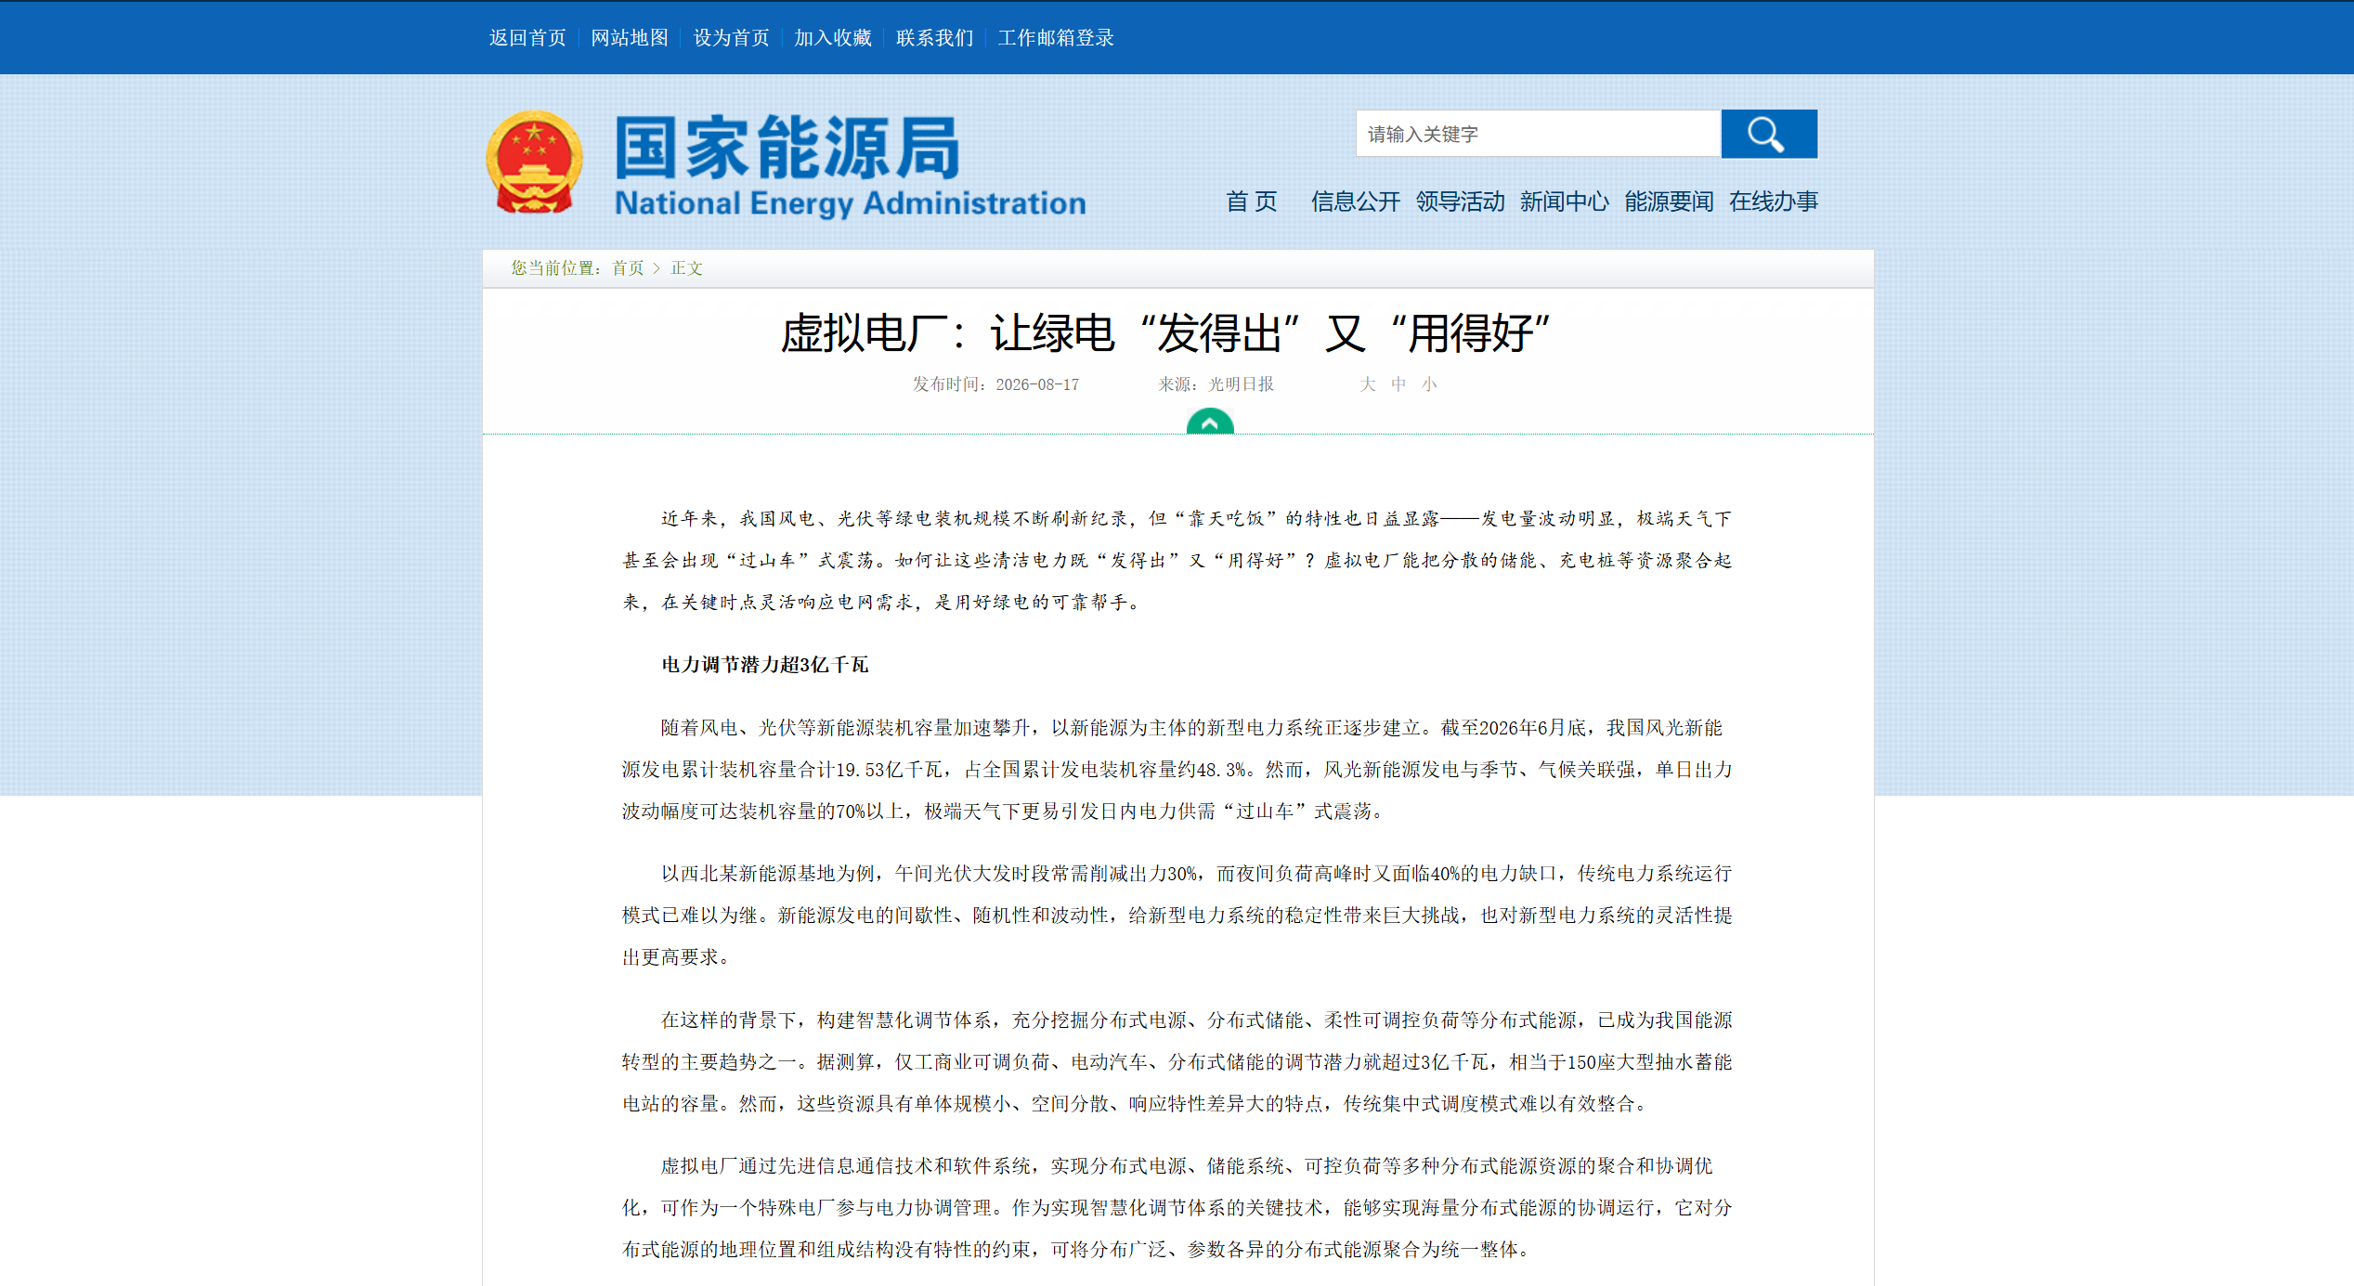The height and width of the screenshot is (1286, 2354).
Task: Open 能源要闻 navigation item
Action: click(1669, 201)
